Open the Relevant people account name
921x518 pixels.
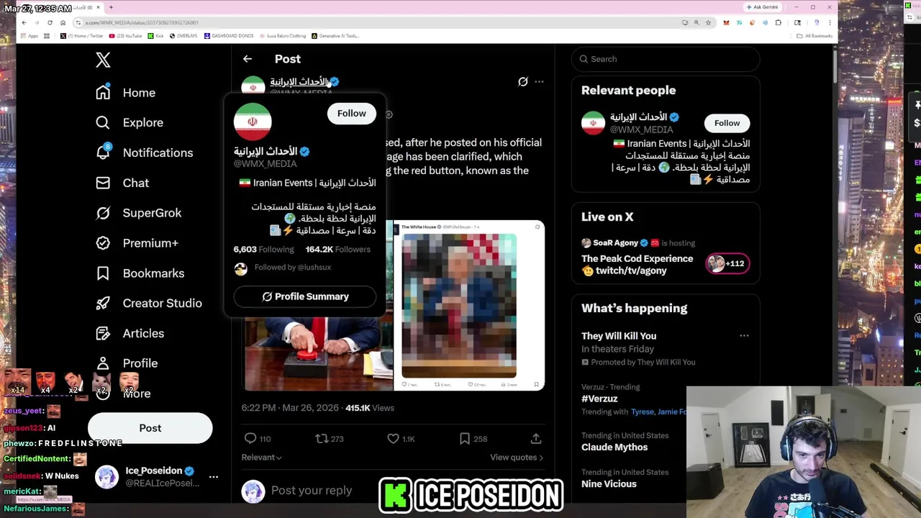pyautogui.click(x=638, y=117)
